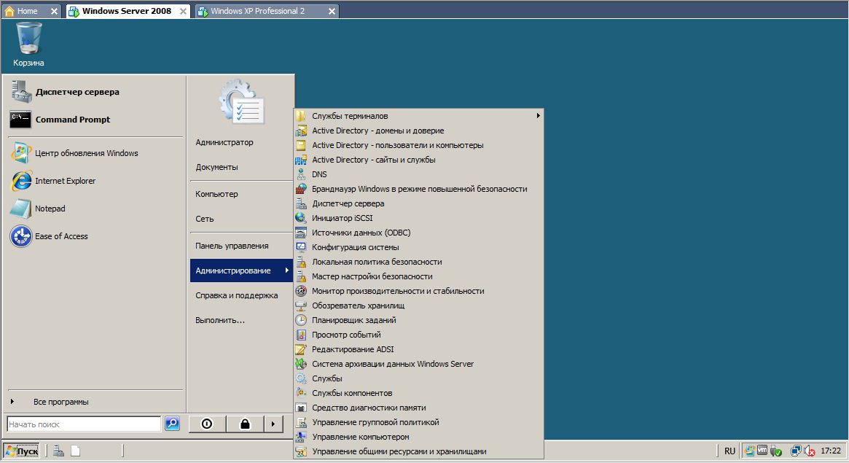Click the Начать поиск search field
This screenshot has height=463, width=849.
[84, 424]
